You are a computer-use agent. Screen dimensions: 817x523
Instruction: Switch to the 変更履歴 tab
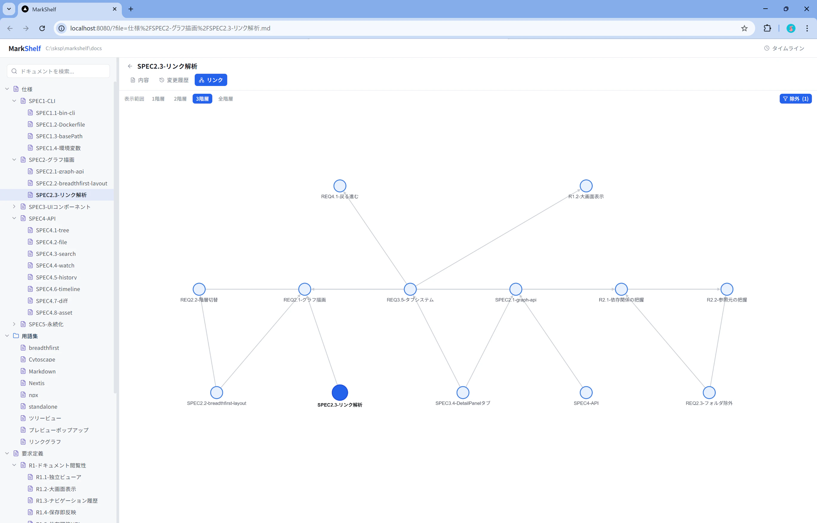[x=174, y=80]
